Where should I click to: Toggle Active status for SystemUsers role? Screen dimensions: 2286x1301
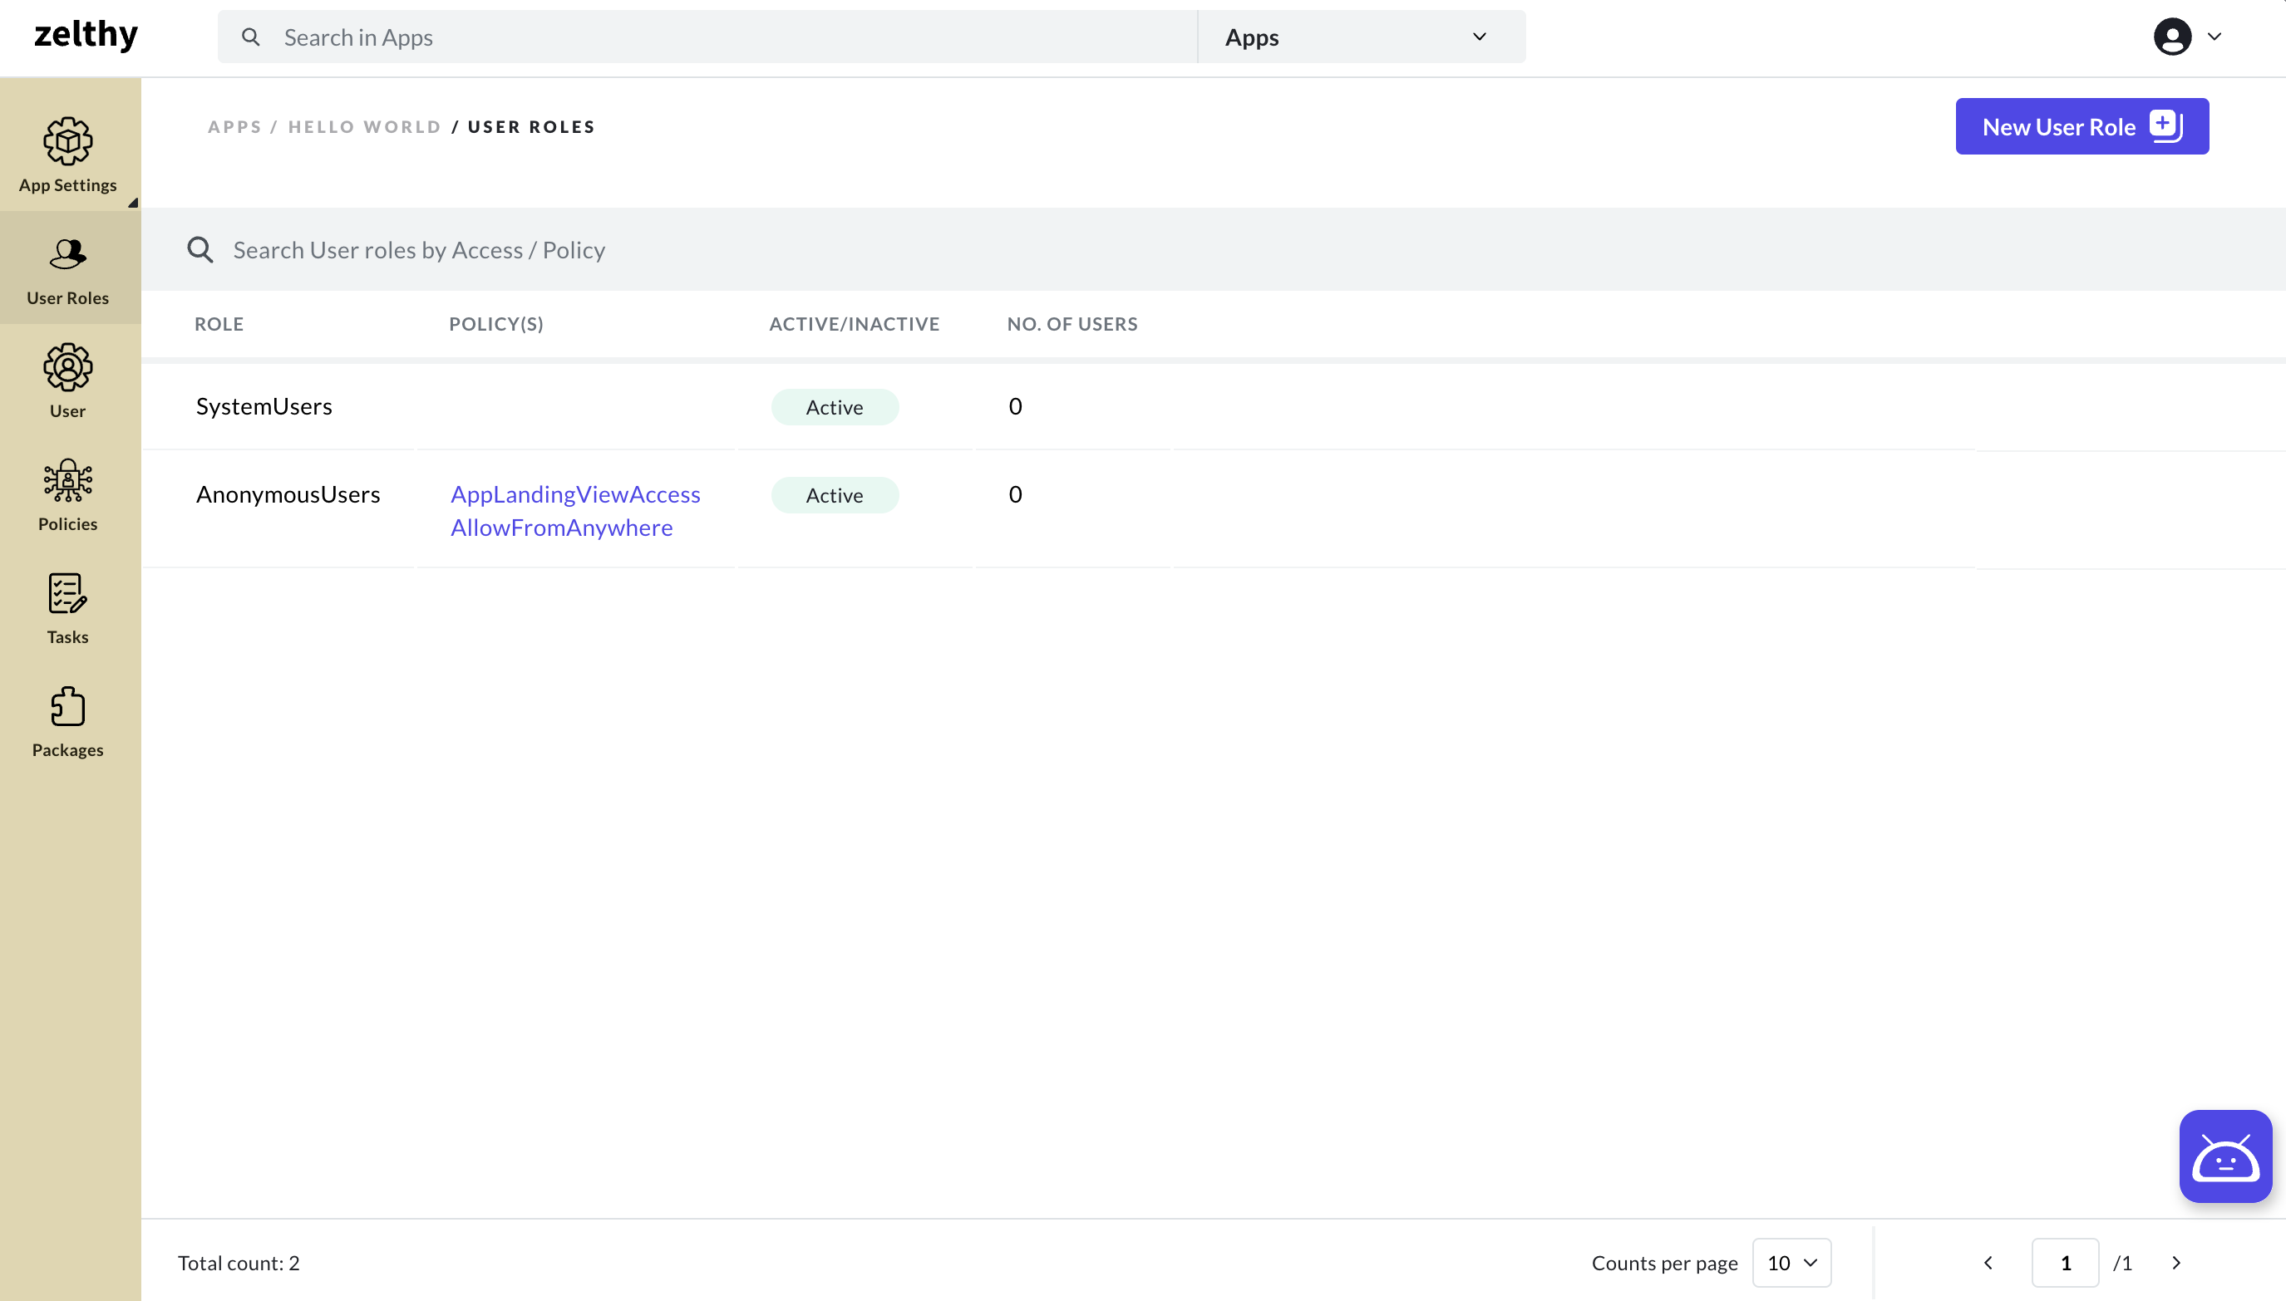[834, 406]
